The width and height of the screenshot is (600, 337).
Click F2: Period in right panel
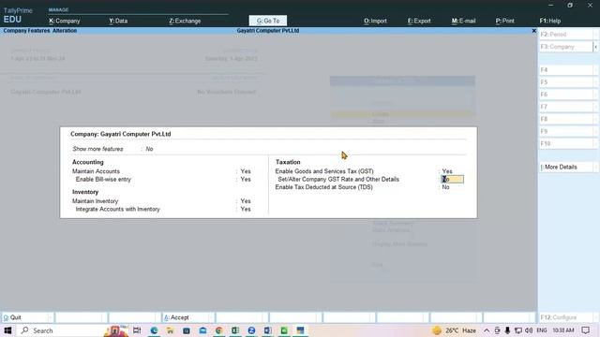pyautogui.click(x=567, y=35)
